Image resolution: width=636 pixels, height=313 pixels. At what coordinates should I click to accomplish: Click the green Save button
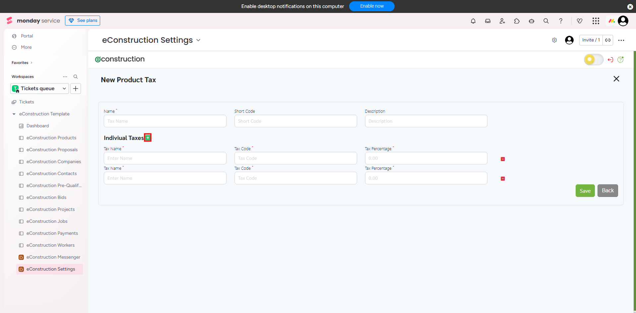585,191
